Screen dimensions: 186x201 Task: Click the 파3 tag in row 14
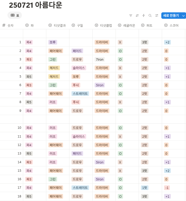(29, 162)
